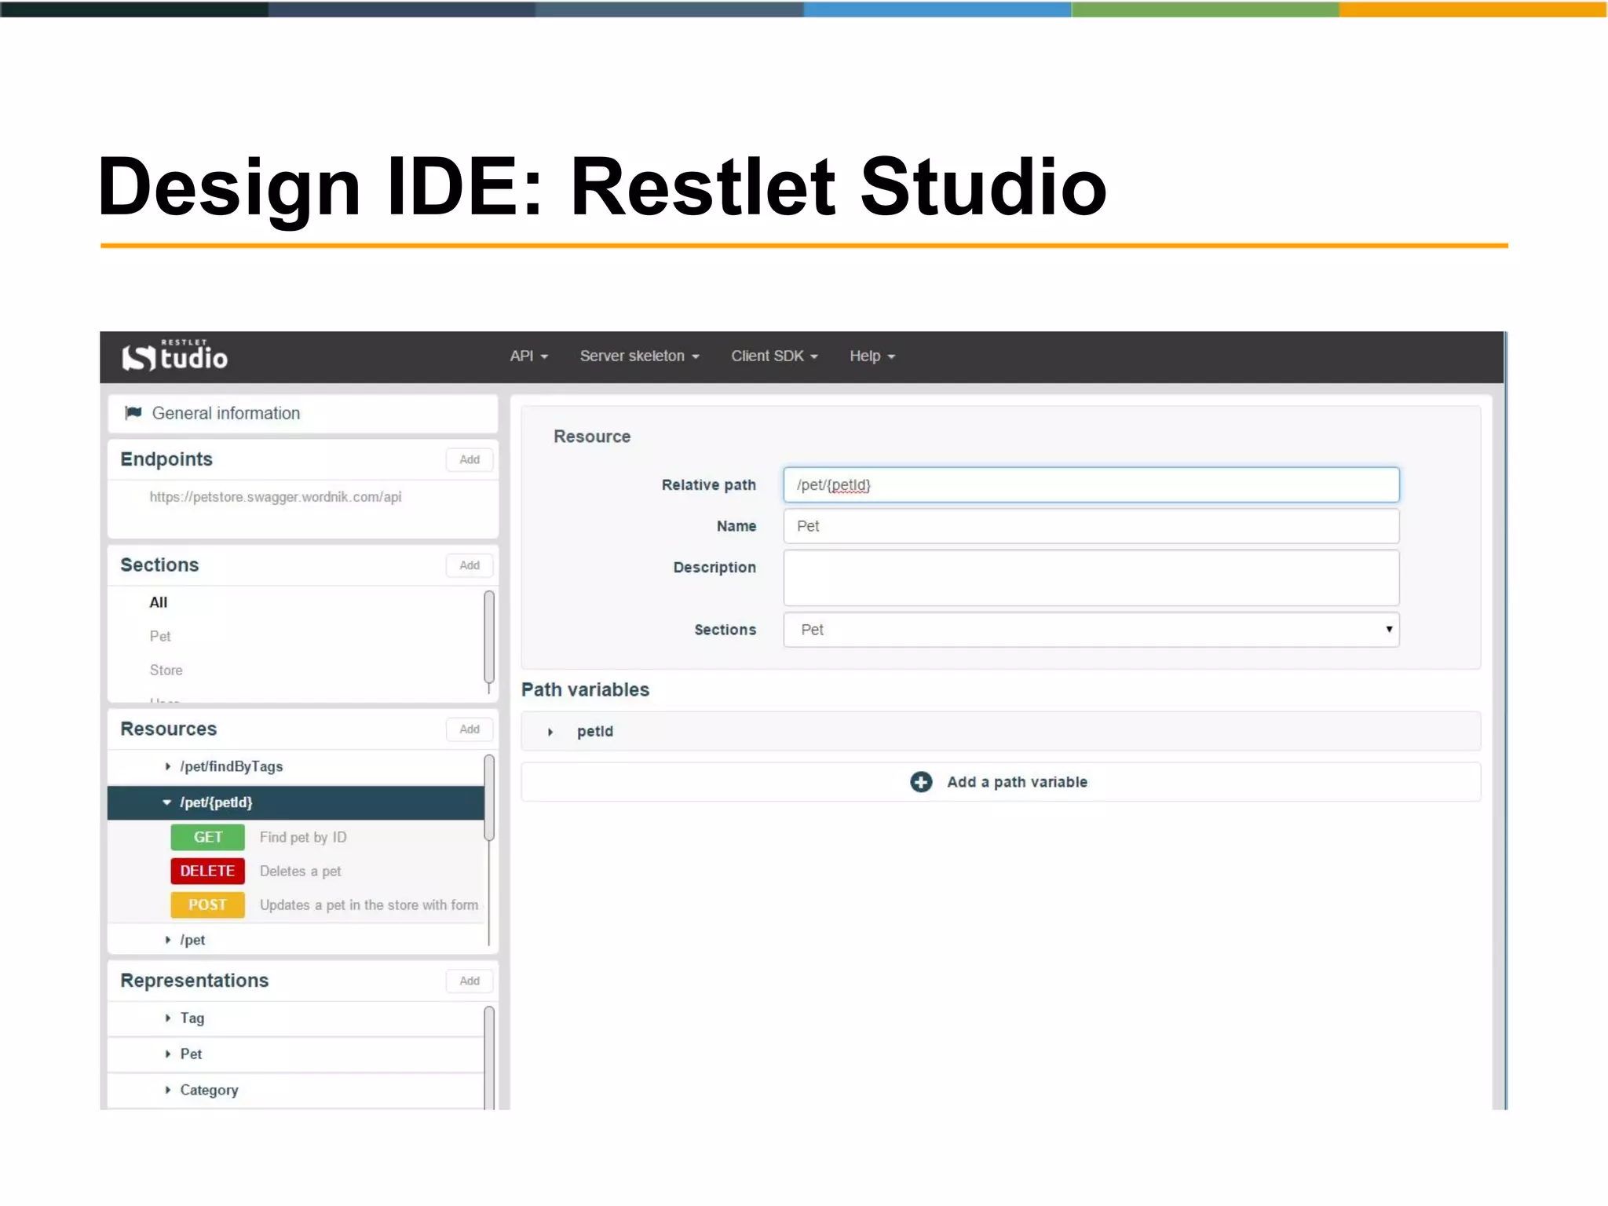Select the All section
The width and height of the screenshot is (1608, 1206).
pyautogui.click(x=159, y=602)
